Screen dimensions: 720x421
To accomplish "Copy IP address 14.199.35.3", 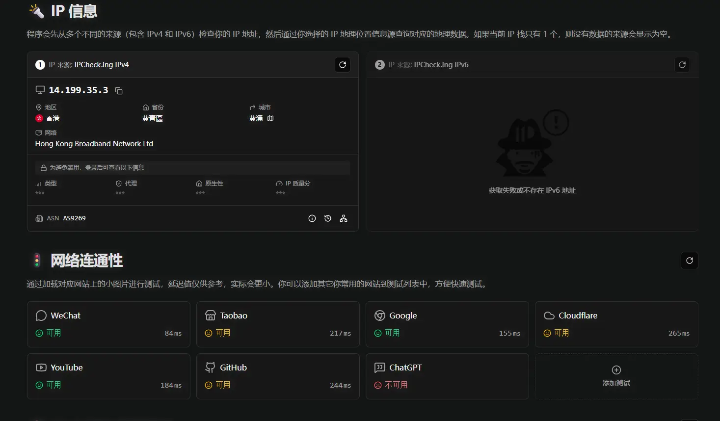I will pyautogui.click(x=119, y=91).
